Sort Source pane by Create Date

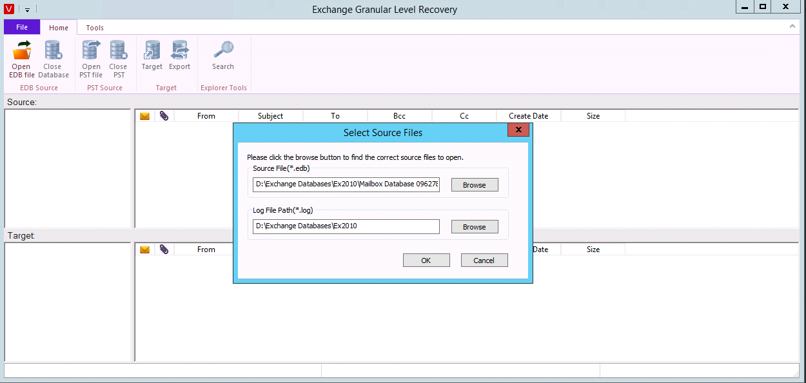click(x=529, y=116)
